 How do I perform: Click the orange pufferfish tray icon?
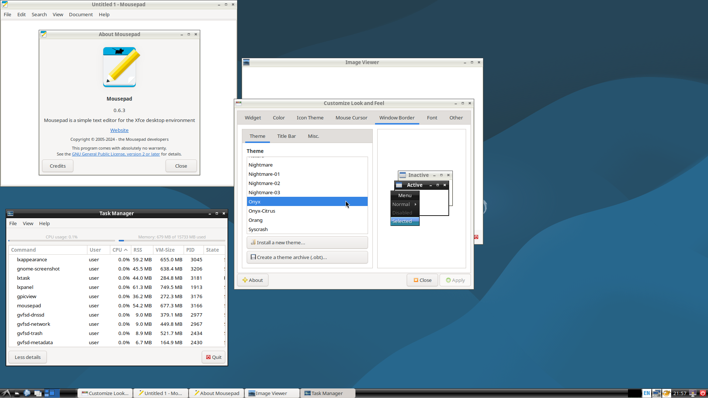pos(666,393)
